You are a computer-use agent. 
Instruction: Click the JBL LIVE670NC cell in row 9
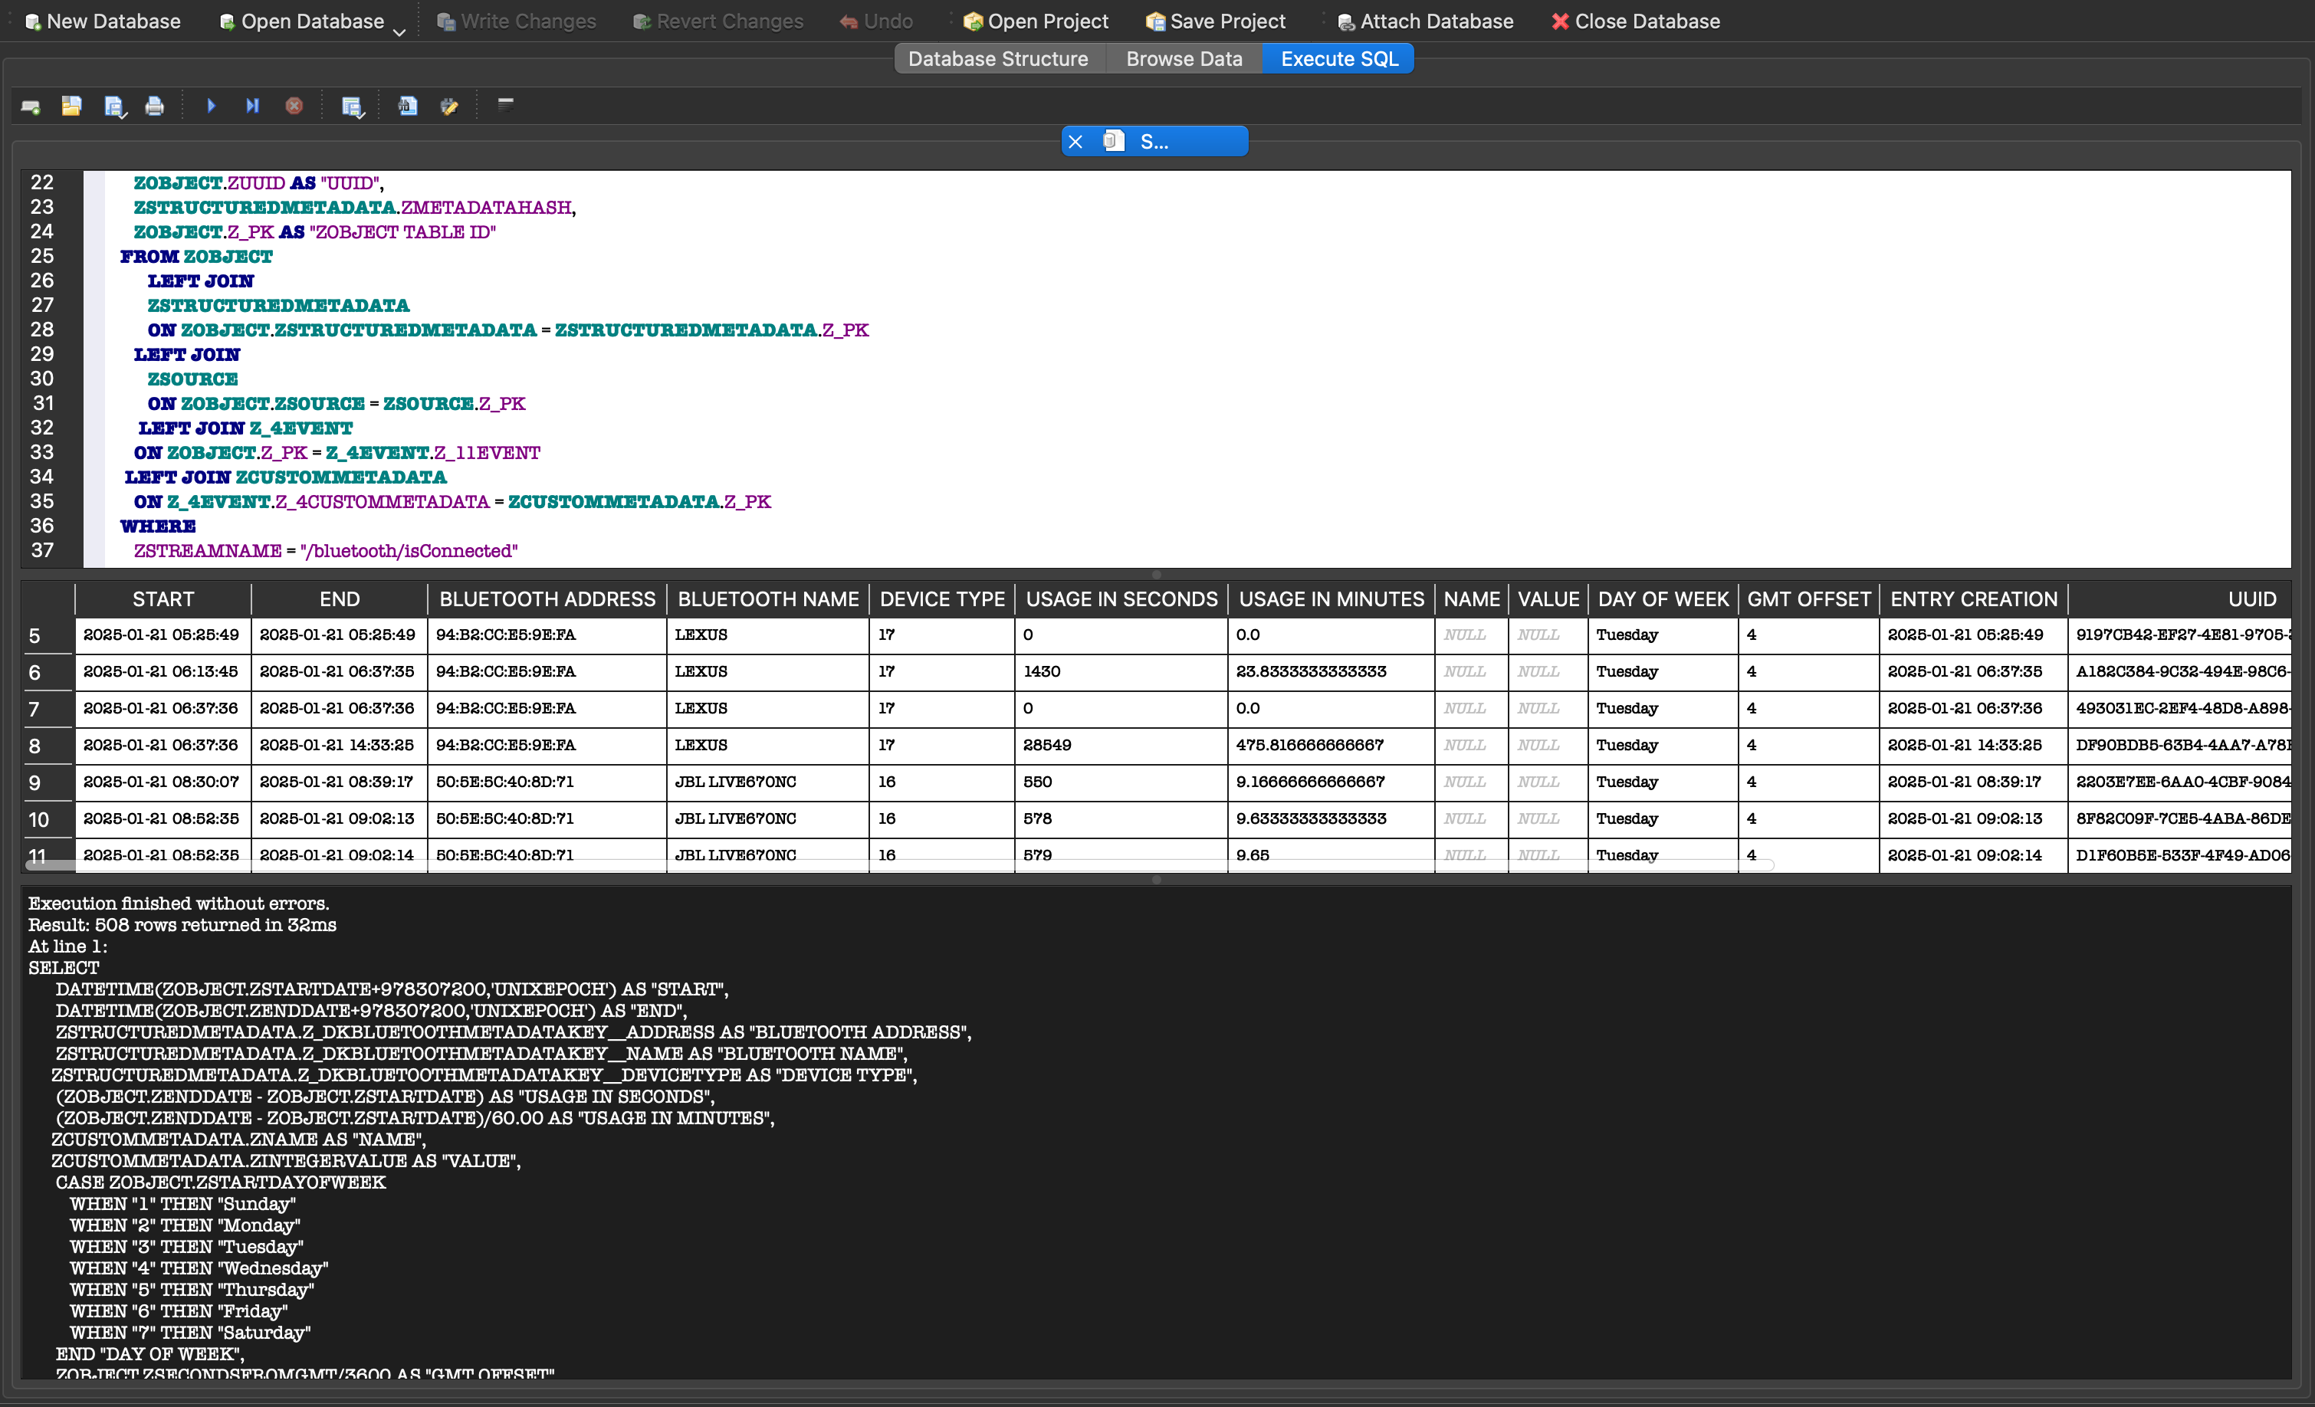click(x=767, y=782)
